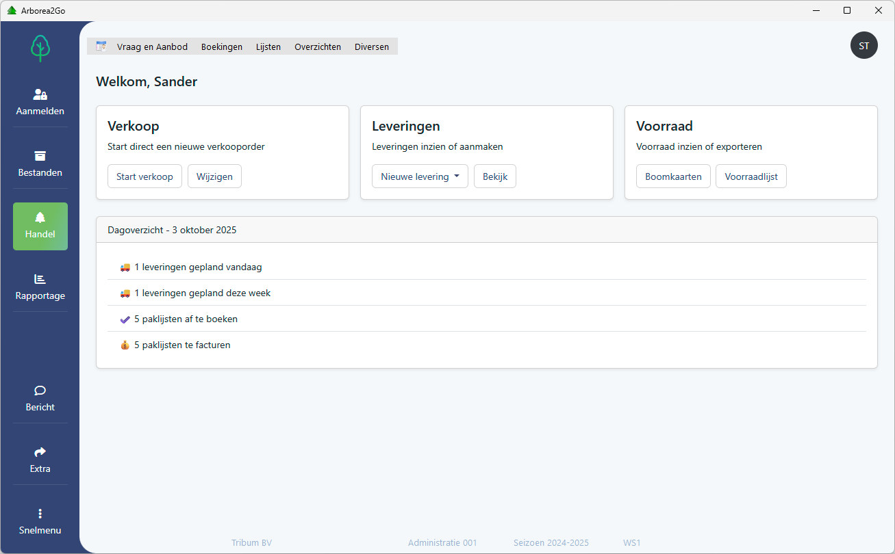Click the Wijzigen button

click(x=214, y=176)
